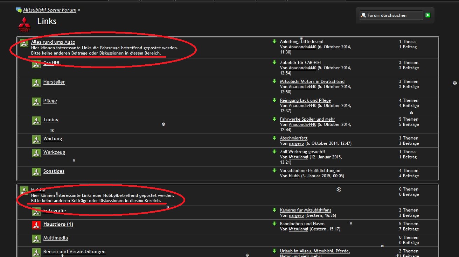
Task: Open the Alles rund ums Auto category
Action: [53, 42]
